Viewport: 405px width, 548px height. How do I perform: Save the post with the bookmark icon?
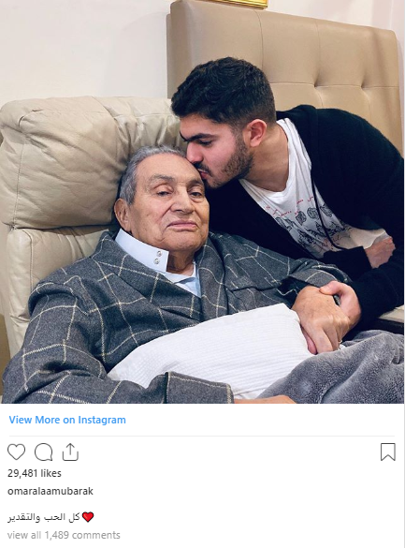tap(388, 452)
